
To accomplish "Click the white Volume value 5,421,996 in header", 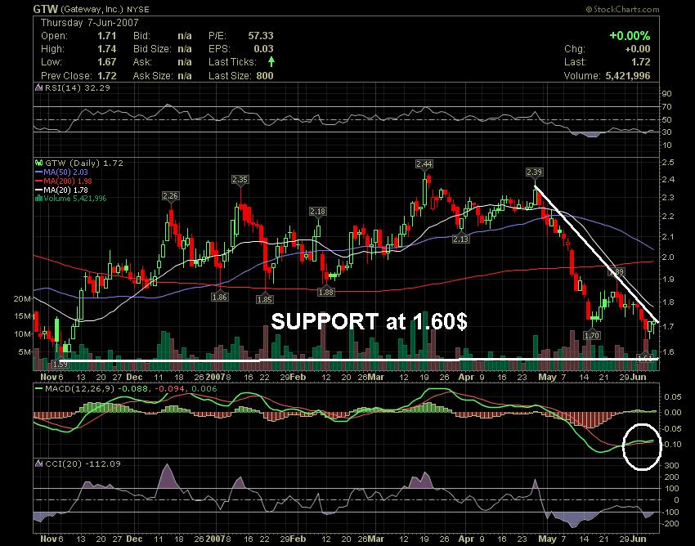I will pos(628,76).
